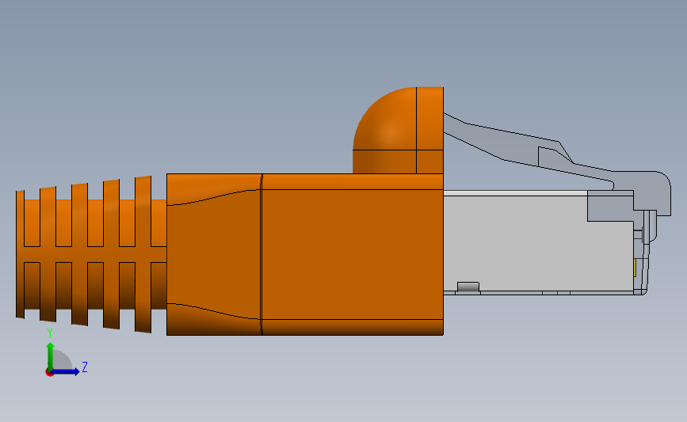
Task: Select the orange rounded latch hood on the boot
Action: [398, 131]
